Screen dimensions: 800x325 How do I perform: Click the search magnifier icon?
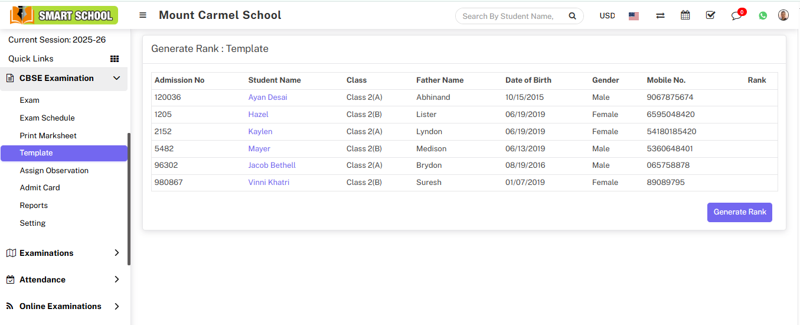pos(572,16)
